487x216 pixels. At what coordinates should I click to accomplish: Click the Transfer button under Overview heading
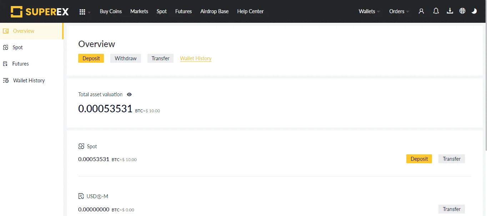160,58
